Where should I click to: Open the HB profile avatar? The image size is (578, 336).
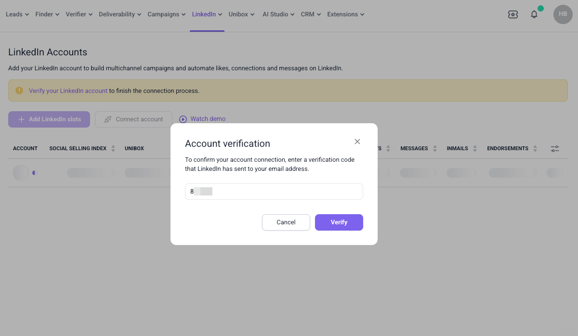point(563,14)
